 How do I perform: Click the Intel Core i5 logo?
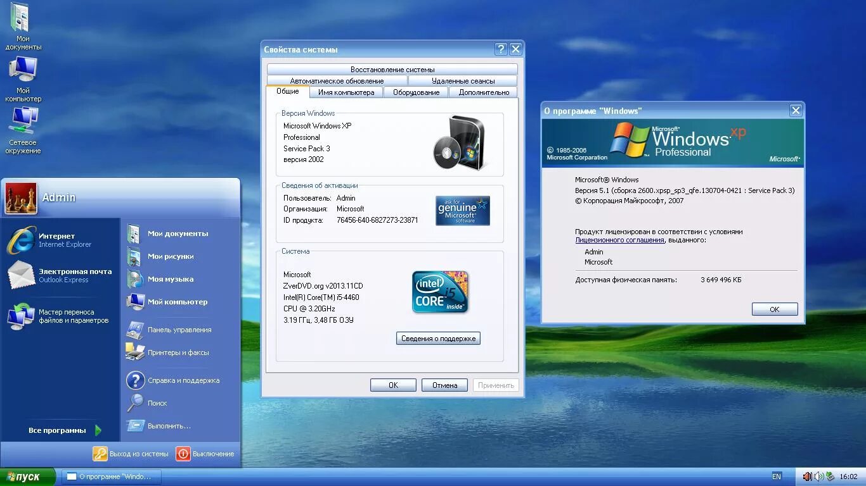pos(441,292)
